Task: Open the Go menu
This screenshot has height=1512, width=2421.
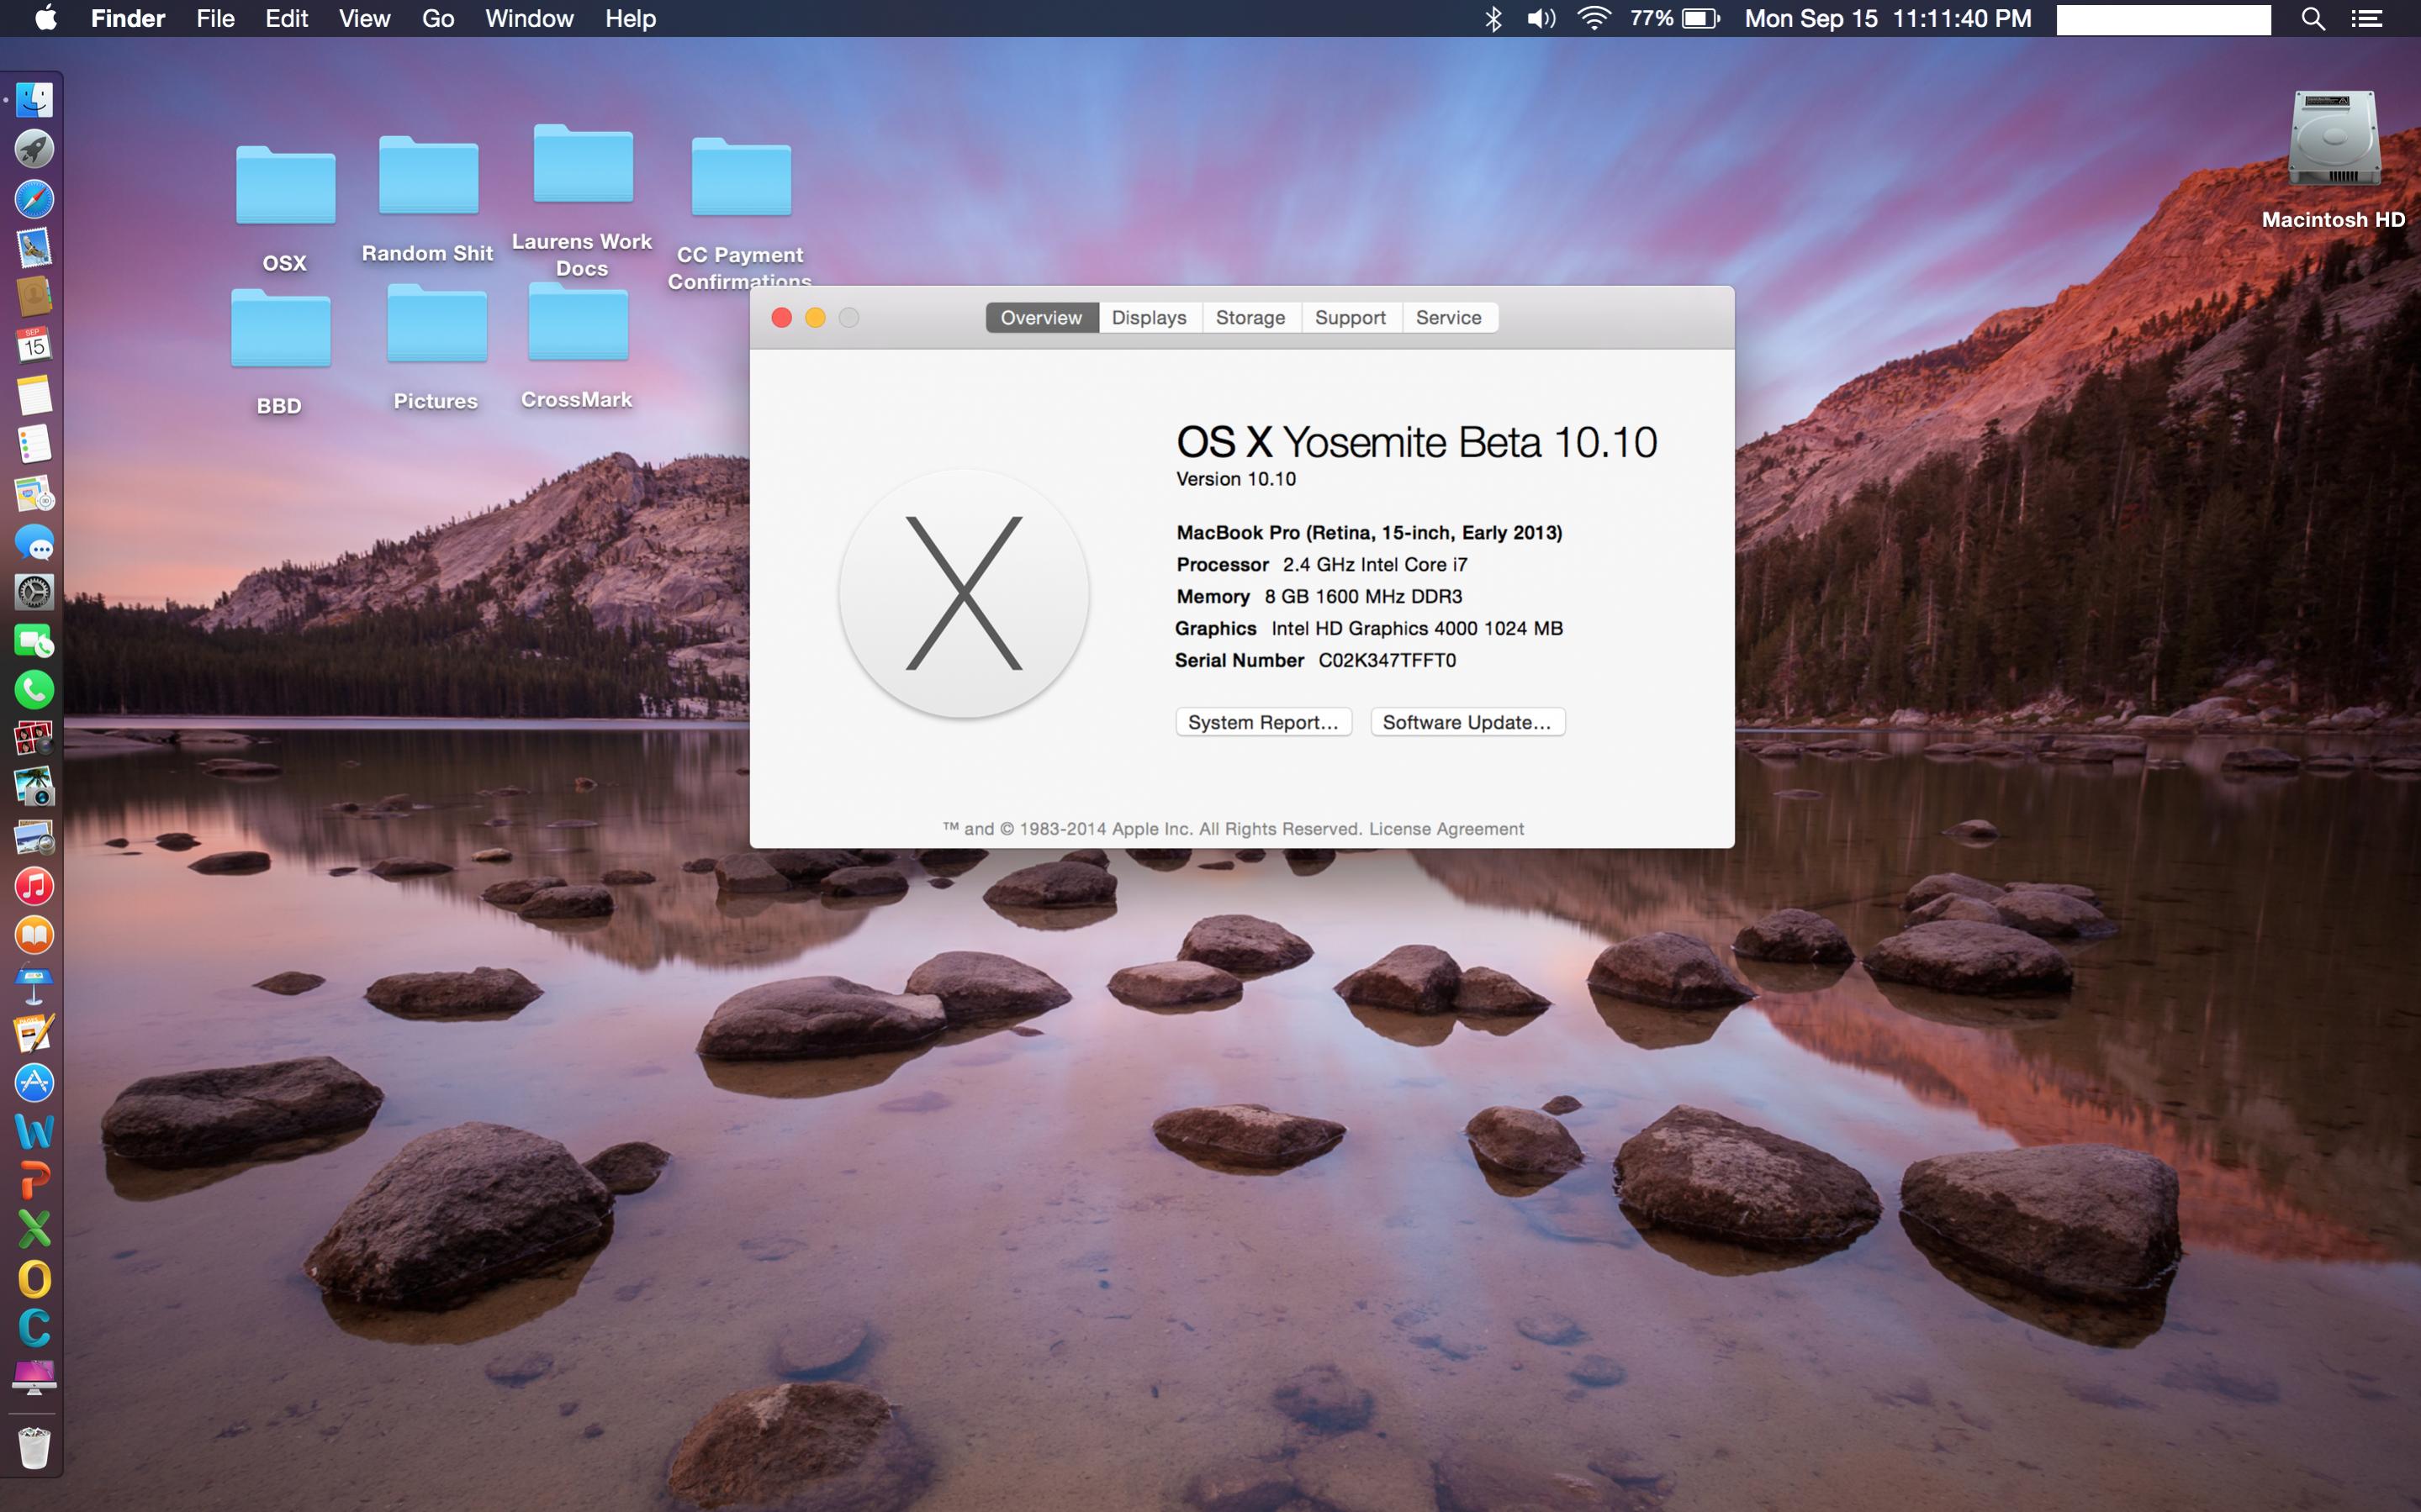Action: [x=437, y=18]
